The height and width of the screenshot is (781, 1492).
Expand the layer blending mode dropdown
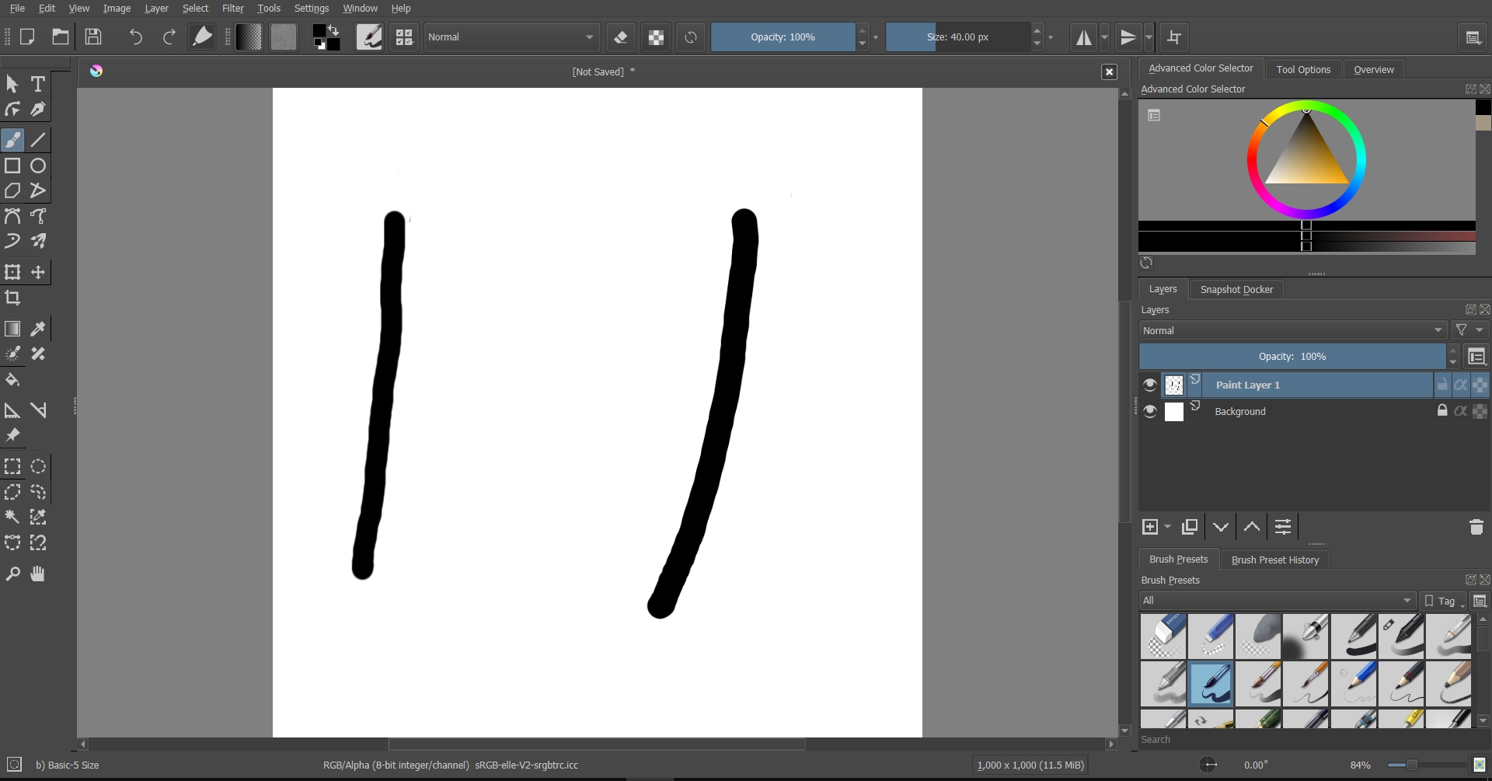pos(1292,330)
